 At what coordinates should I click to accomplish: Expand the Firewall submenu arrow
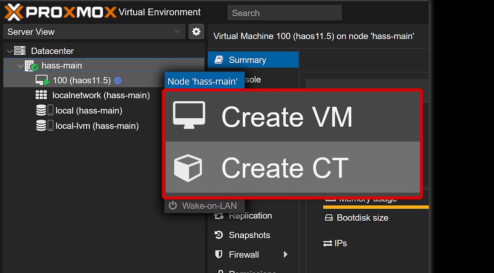285,254
